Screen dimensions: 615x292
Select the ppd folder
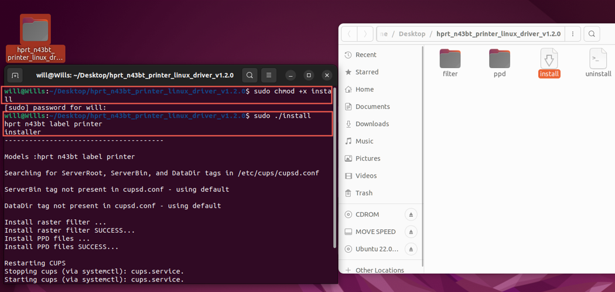click(x=500, y=63)
